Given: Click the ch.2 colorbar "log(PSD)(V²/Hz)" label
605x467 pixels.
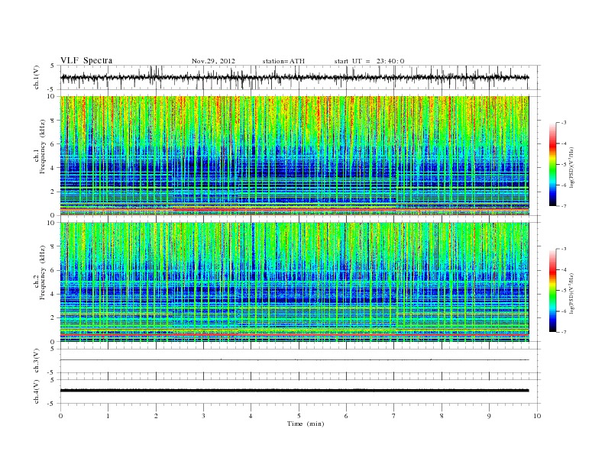Looking at the screenshot, I should (x=571, y=293).
